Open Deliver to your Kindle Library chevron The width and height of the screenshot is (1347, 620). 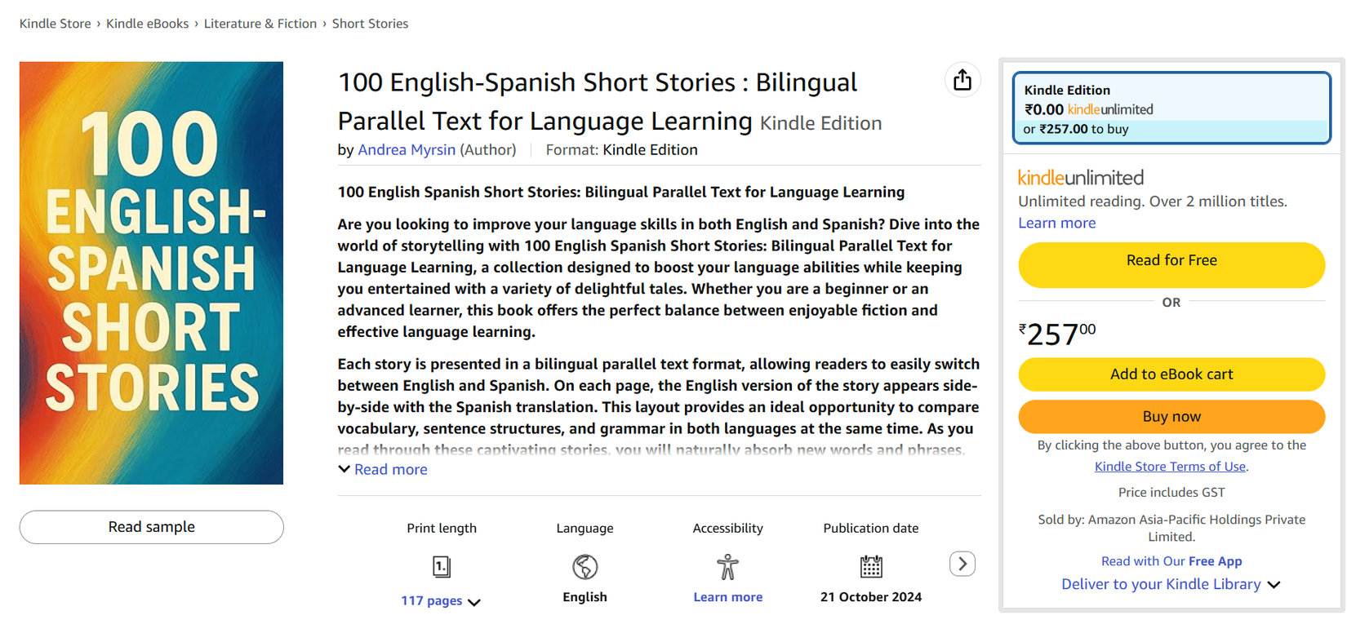1274,584
